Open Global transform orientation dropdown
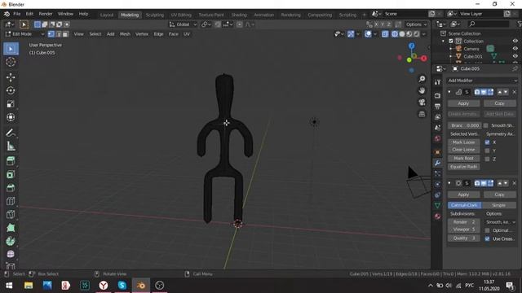Viewport: 522px width, 293px height. (x=183, y=24)
